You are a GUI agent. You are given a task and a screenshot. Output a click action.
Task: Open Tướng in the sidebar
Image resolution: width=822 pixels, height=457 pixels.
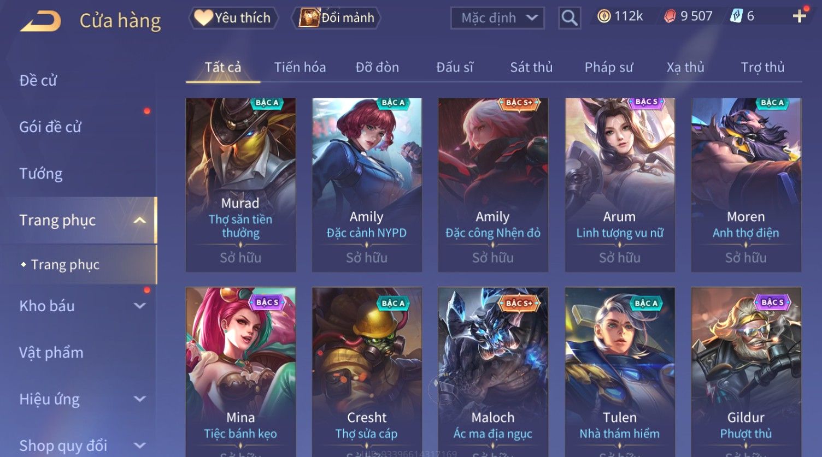(41, 174)
